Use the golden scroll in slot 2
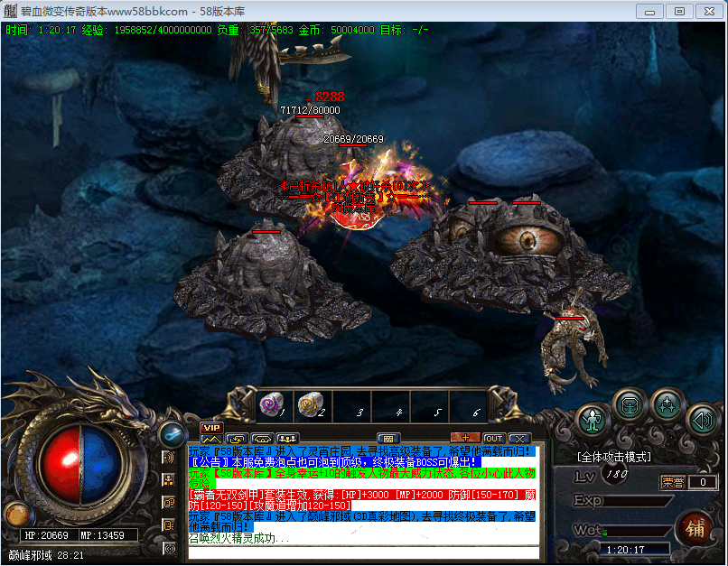This screenshot has height=566, width=728. (x=313, y=405)
